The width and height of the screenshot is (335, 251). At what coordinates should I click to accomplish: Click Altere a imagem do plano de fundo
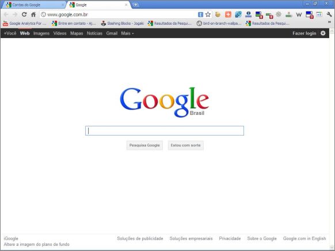tap(36, 244)
